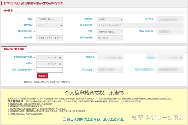Screen dimensions: 188x125
Task: Click the red 添加新卡 button
Action: 43,76
